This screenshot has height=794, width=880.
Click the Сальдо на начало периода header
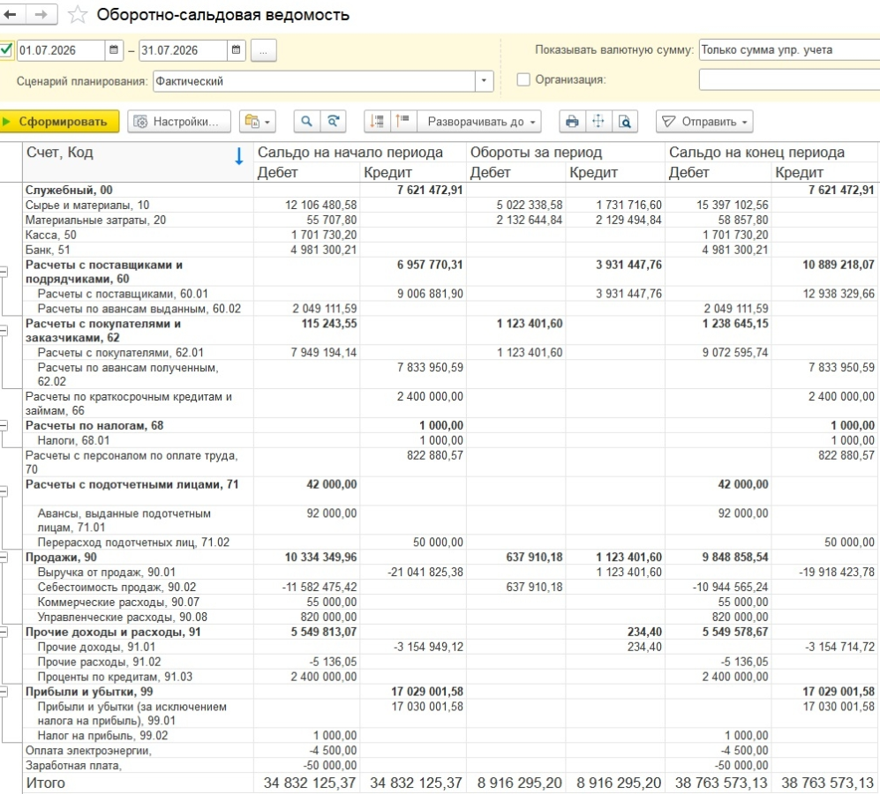click(350, 153)
